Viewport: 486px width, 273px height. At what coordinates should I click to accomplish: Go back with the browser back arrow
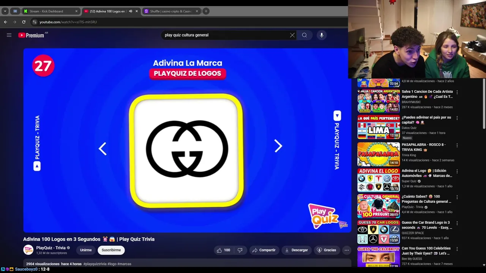(x=6, y=22)
